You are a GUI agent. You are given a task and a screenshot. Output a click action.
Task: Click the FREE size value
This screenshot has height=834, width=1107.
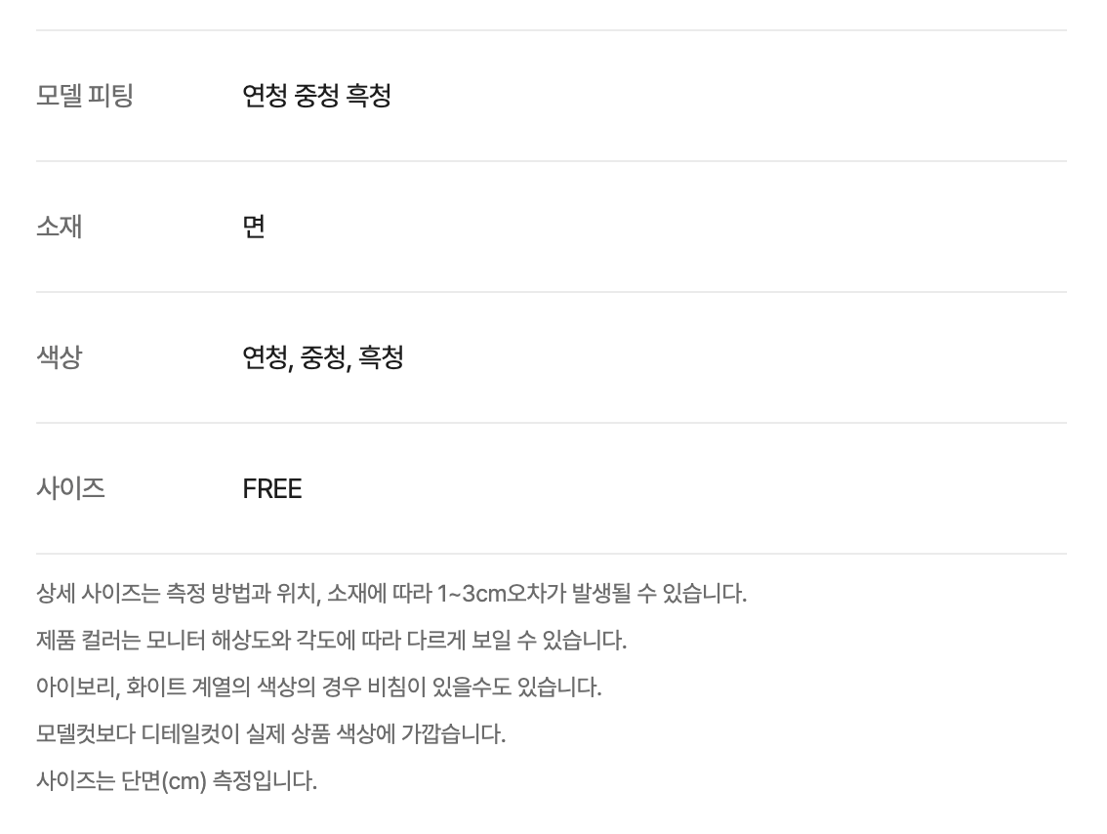tap(271, 488)
